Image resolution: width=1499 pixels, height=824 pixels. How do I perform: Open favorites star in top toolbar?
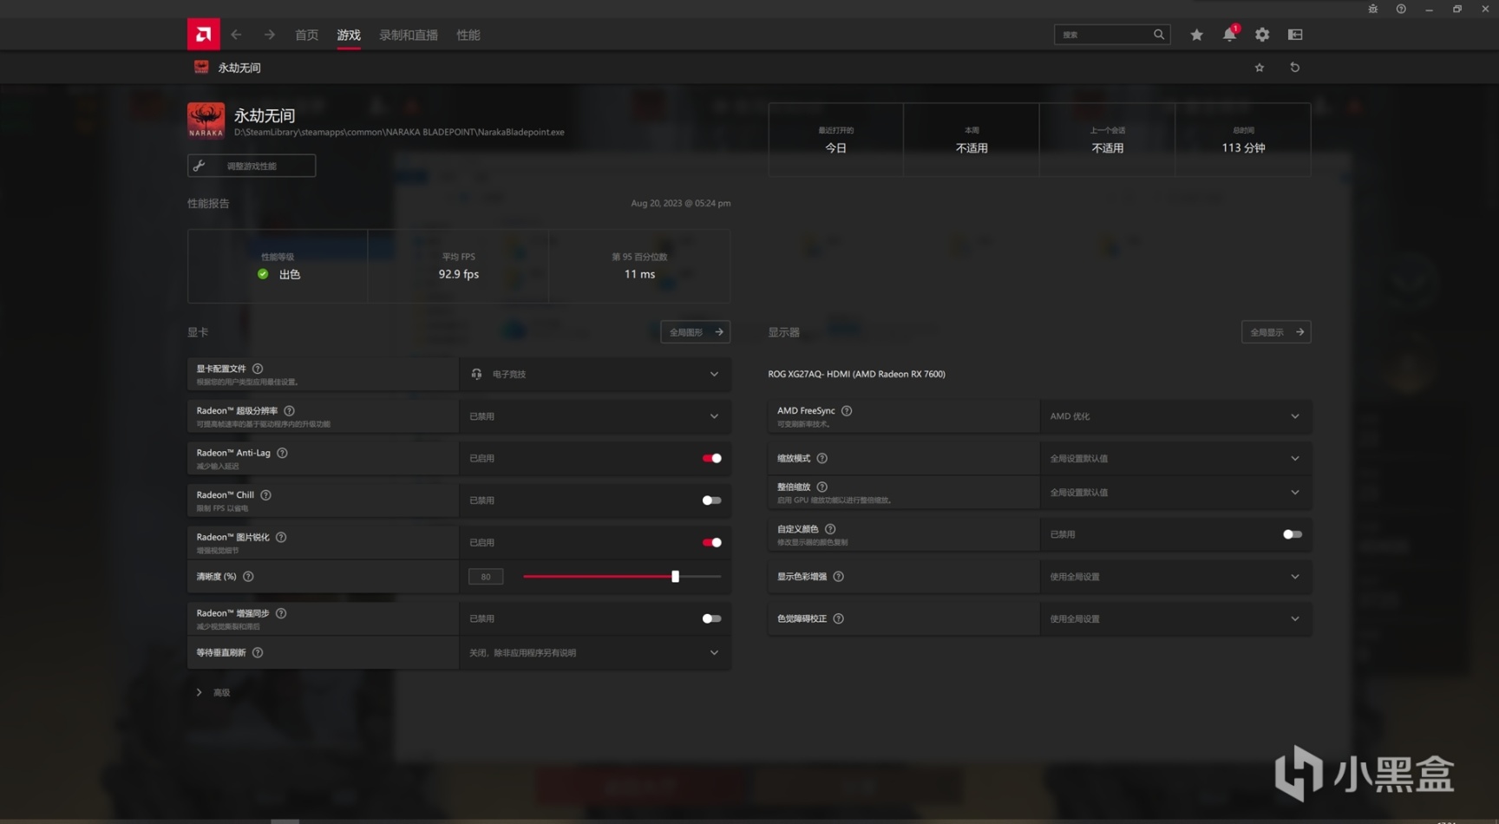[x=1197, y=35]
